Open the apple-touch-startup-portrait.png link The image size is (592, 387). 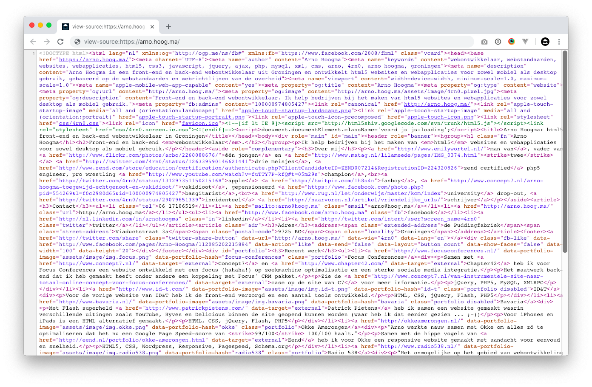tap(192, 117)
